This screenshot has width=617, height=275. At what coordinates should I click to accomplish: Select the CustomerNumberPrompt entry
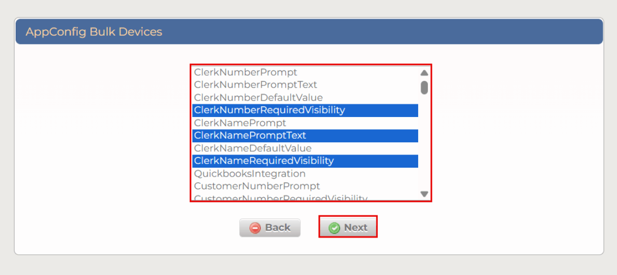tap(257, 186)
